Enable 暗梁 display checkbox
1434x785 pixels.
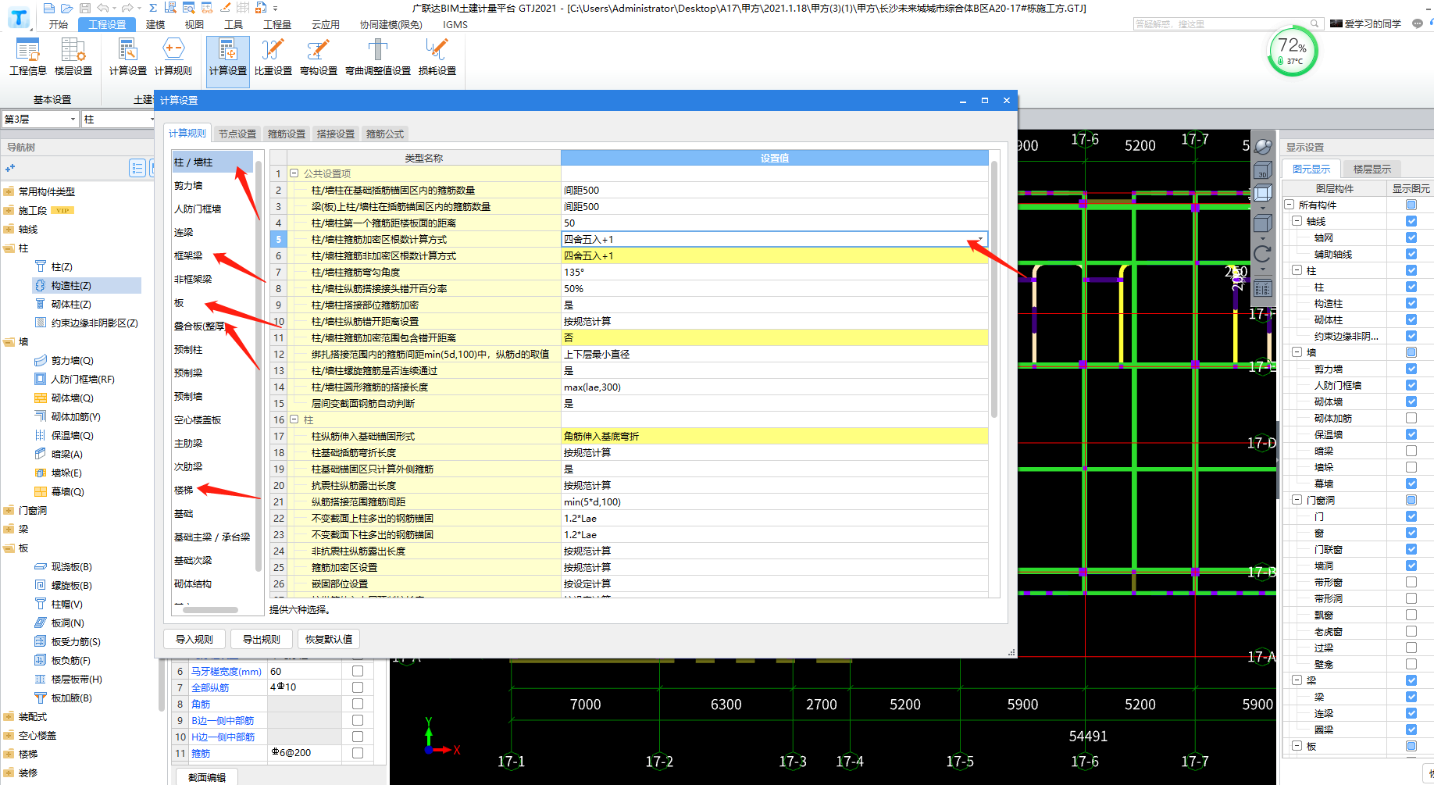[x=1411, y=451]
